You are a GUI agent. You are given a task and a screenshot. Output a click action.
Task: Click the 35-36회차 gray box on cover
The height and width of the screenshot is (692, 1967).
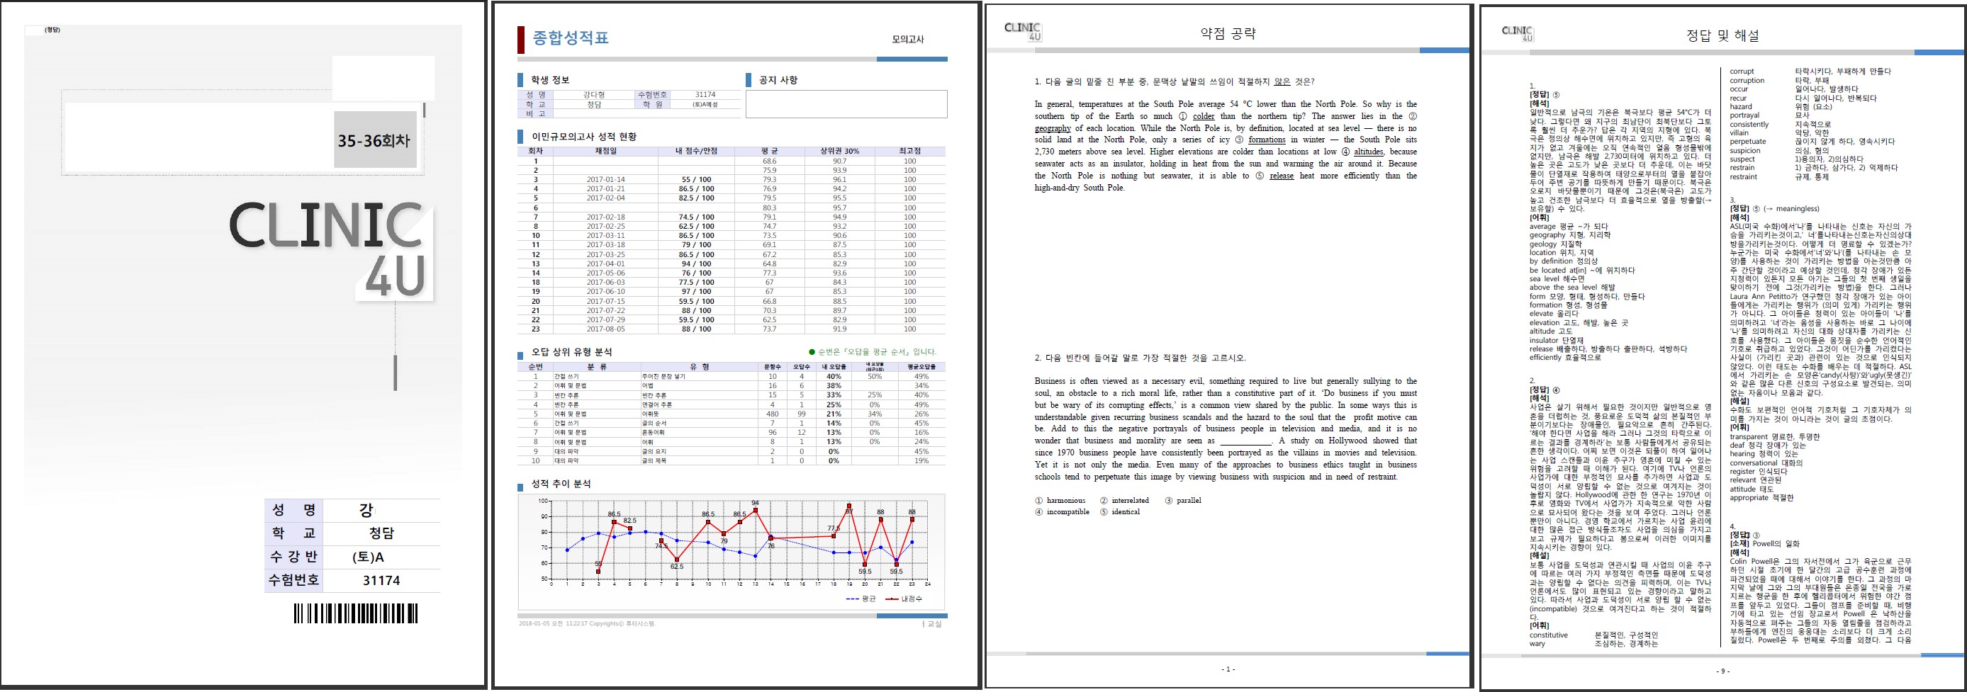pos(374,140)
